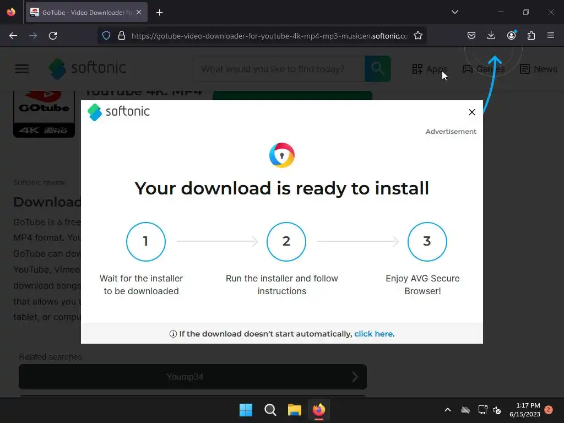The height and width of the screenshot is (423, 564).
Task: Open tracking protection shield icon
Action: (x=106, y=36)
